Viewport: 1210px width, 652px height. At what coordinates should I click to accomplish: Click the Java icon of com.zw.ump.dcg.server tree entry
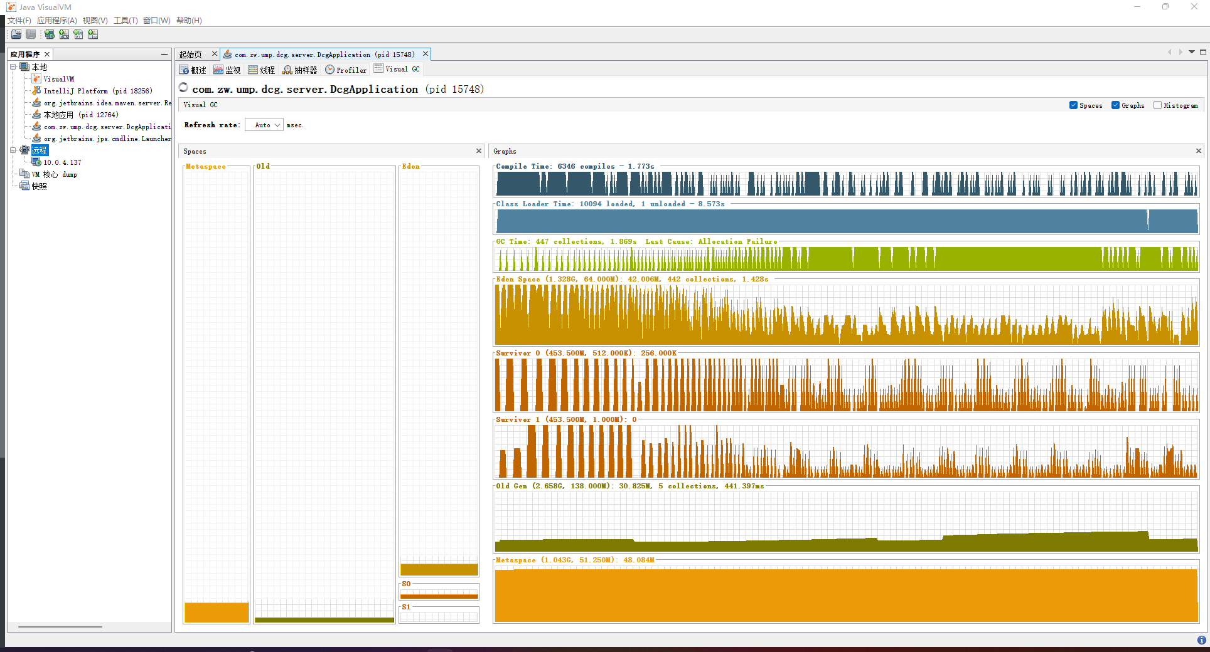click(x=36, y=127)
